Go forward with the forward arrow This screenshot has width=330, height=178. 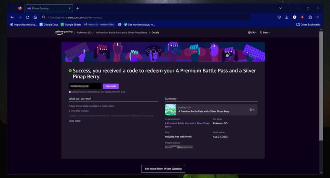click(20, 17)
